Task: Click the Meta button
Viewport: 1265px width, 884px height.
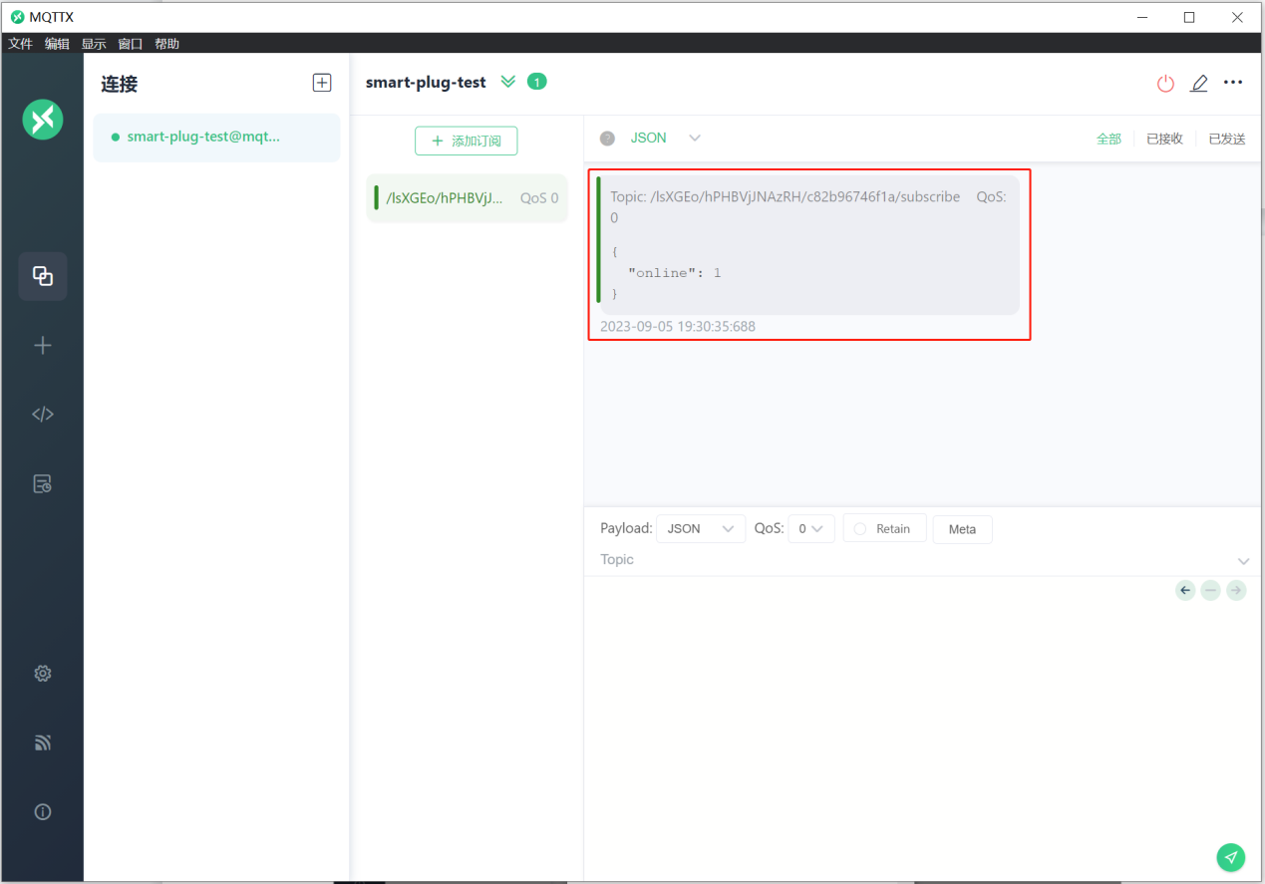Action: click(962, 529)
